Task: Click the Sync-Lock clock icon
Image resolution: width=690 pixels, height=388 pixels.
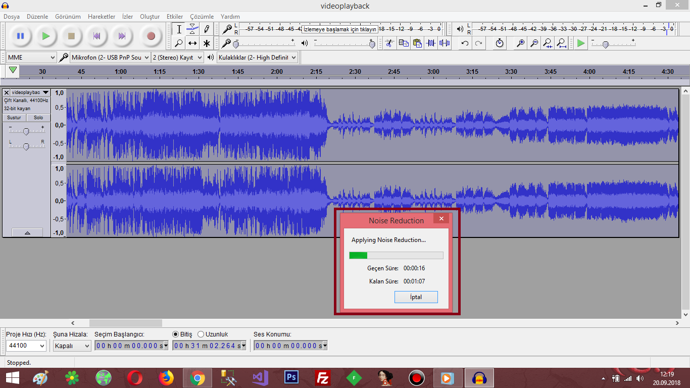Action: coord(500,43)
